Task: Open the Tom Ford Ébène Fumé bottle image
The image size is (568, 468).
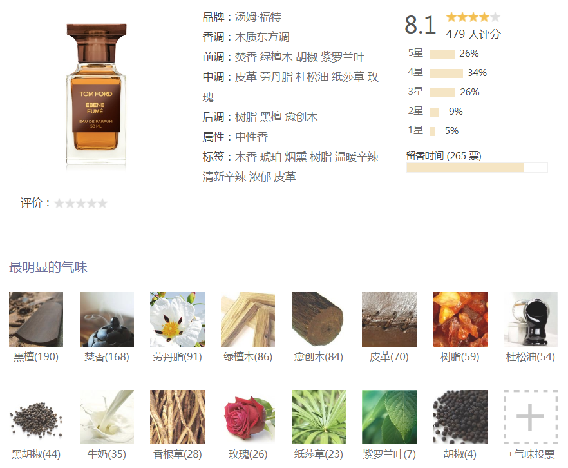Action: (97, 95)
